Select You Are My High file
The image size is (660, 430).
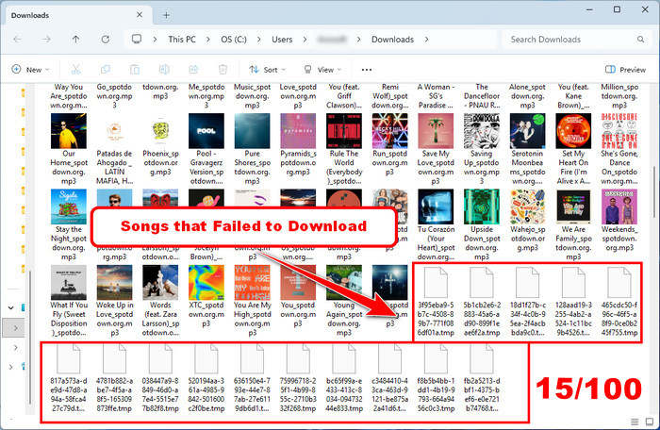[252, 301]
